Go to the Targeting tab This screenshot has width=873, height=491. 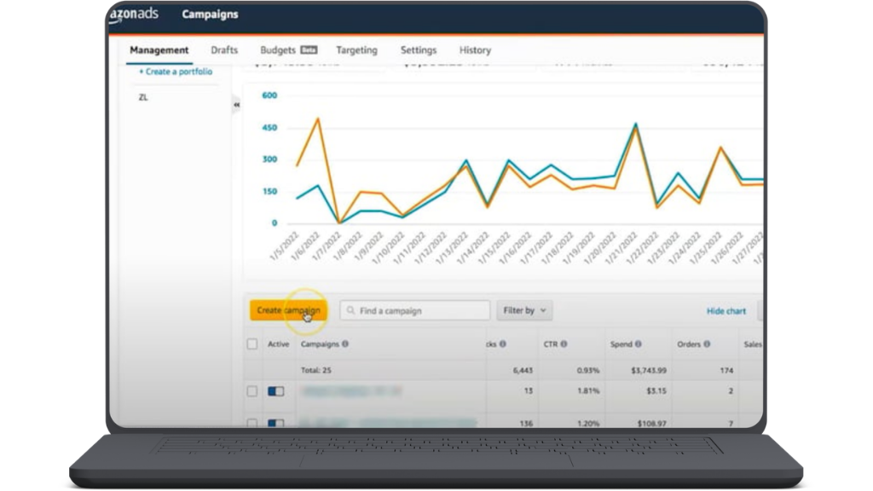point(356,50)
